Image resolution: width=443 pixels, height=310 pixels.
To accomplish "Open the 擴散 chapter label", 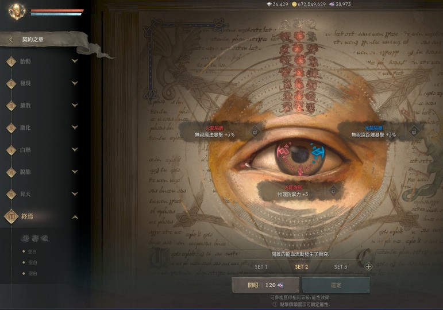I will click(25, 106).
